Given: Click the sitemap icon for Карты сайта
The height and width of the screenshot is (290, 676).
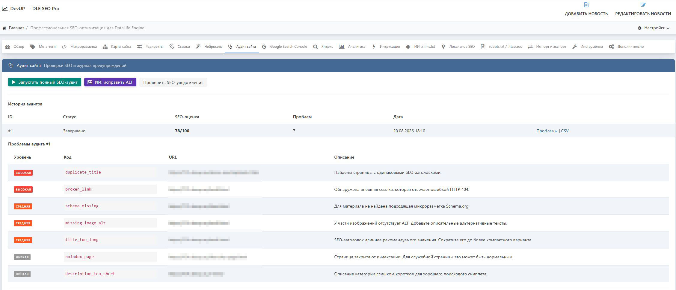Looking at the screenshot, I should [x=105, y=47].
